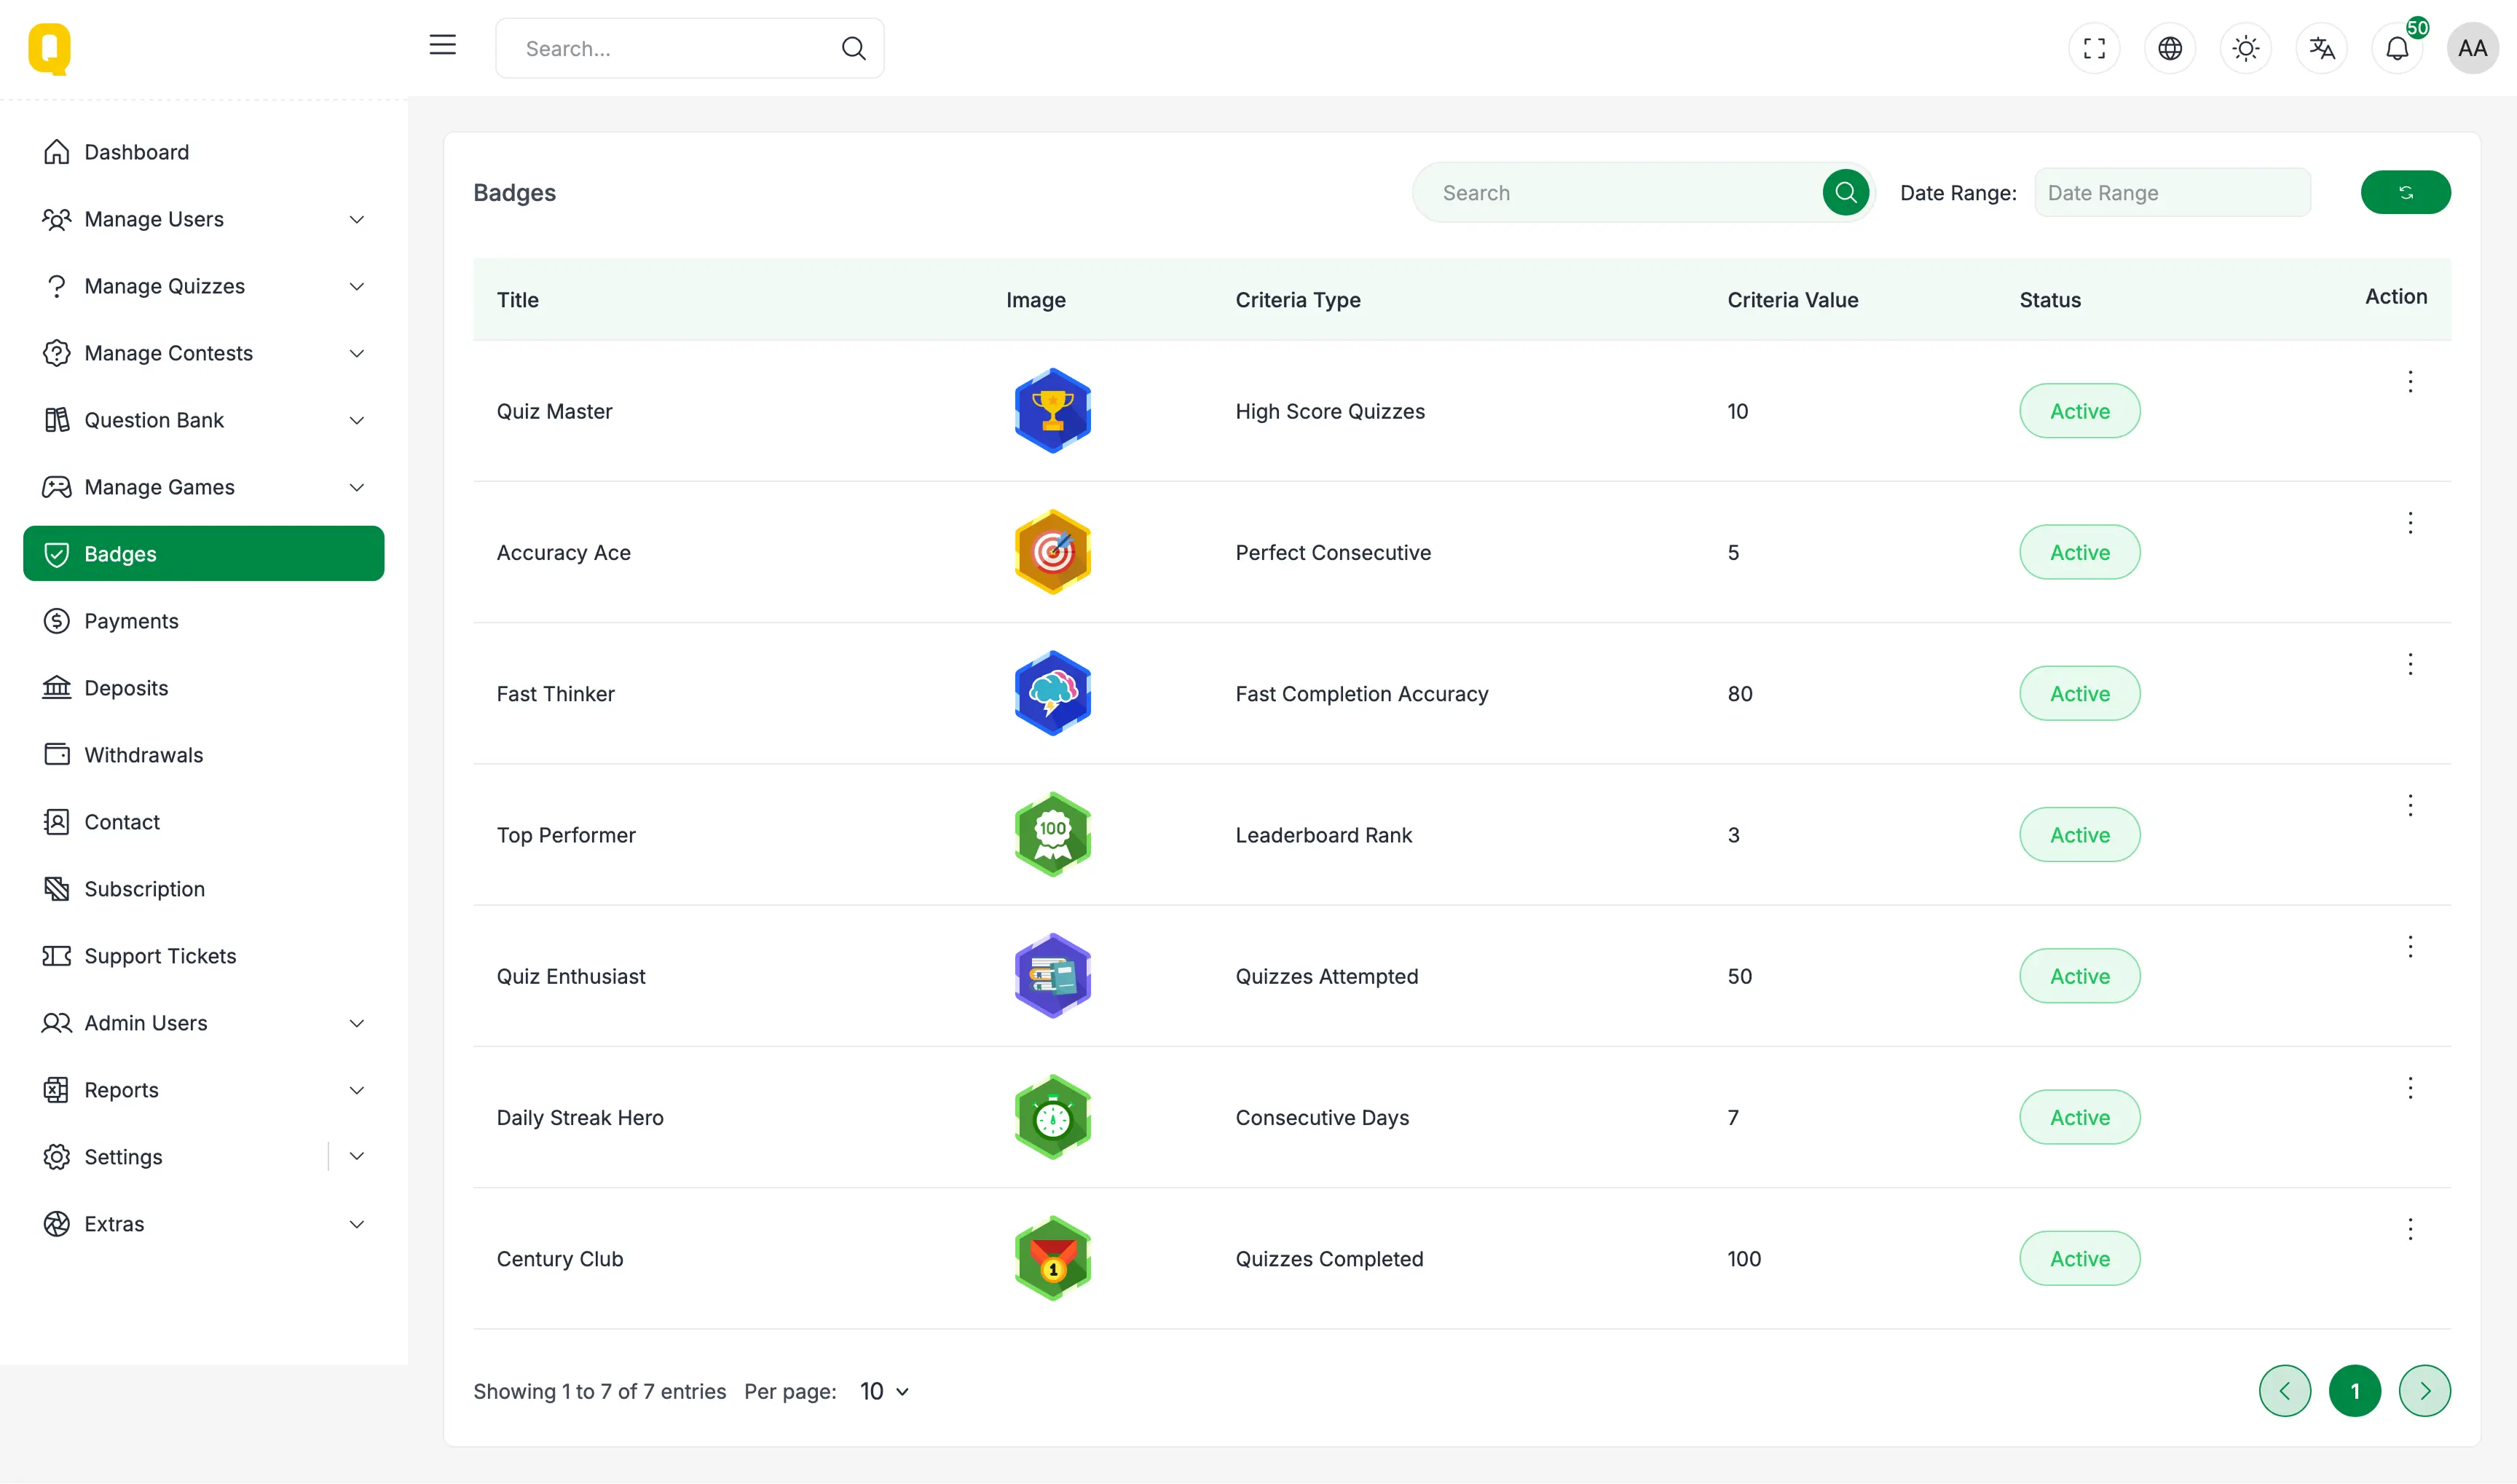Viewport: 2517px width, 1484px height.
Task: Open three-dot menu for Century Club
Action: 2410,1229
